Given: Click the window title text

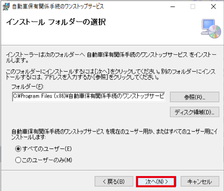Looking at the screenshot, I should pos(58,7).
